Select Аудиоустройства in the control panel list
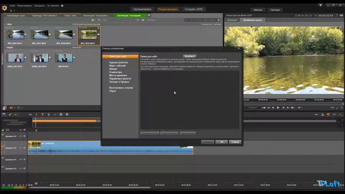This screenshot has width=345, height=194. click(x=119, y=63)
